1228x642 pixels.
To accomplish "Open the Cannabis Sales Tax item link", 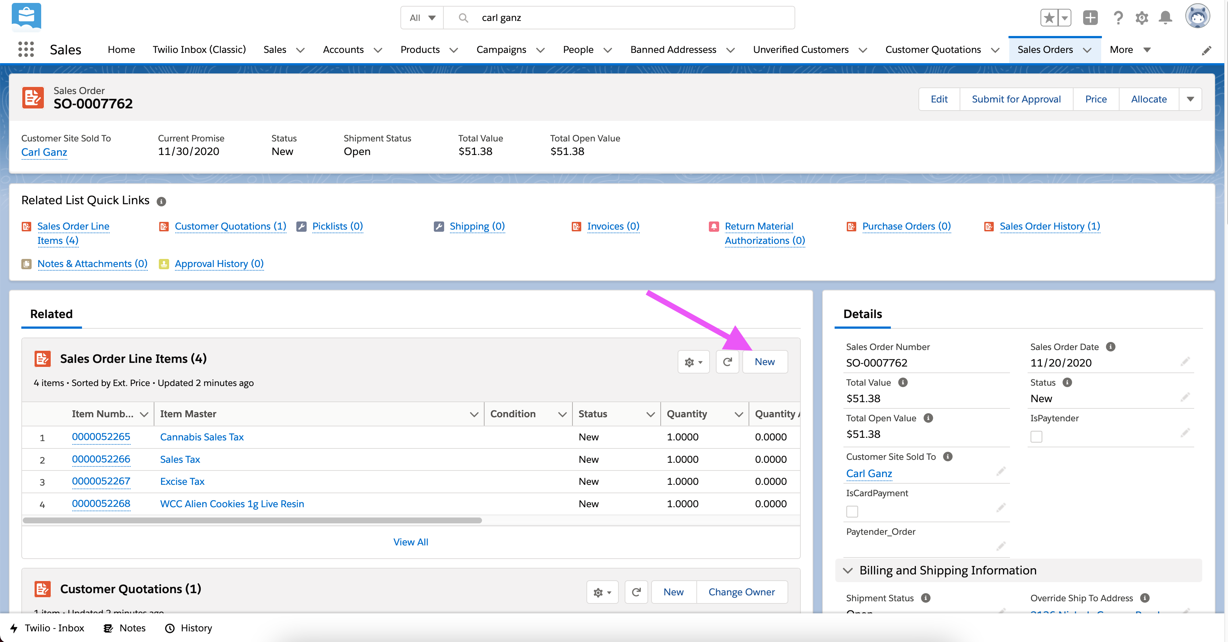I will pyautogui.click(x=201, y=437).
